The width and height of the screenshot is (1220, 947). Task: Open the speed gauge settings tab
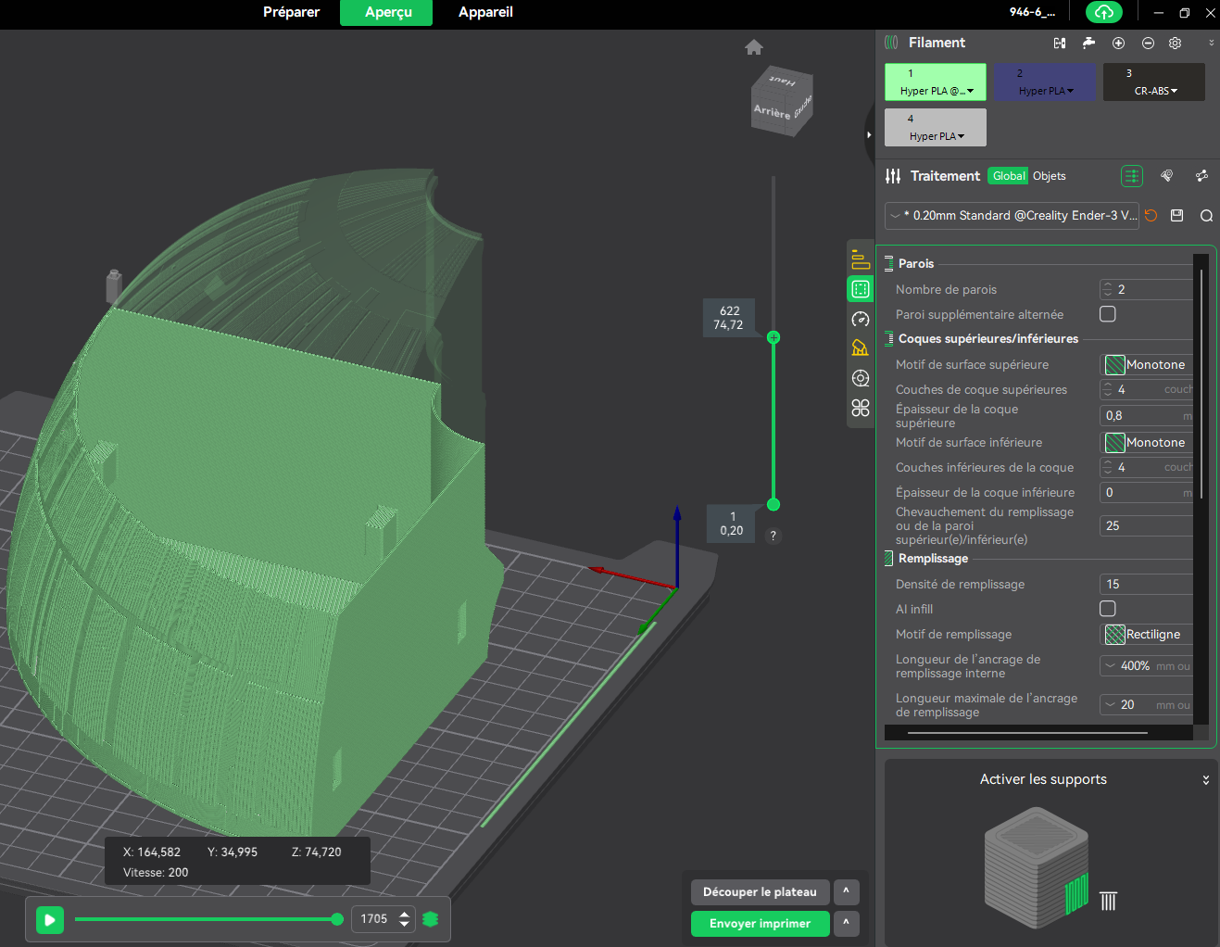coord(861,319)
